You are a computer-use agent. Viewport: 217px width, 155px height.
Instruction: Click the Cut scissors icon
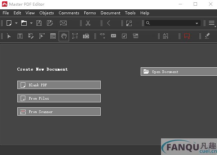(88, 23)
